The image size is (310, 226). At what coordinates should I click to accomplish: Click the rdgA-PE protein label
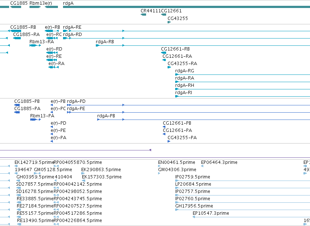[76, 109]
